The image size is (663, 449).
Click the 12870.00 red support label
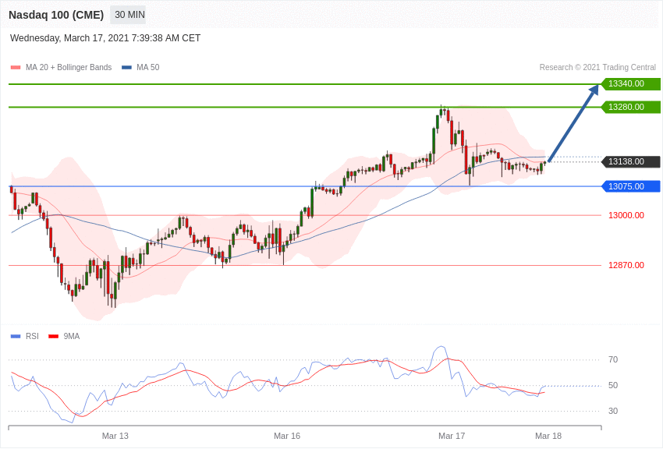pyautogui.click(x=626, y=265)
